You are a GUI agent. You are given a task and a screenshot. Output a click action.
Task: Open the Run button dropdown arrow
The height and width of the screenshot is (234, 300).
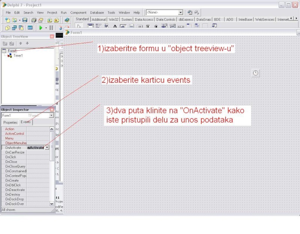(46, 28)
